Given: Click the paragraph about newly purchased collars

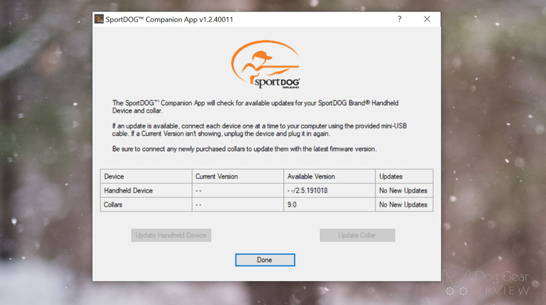Looking at the screenshot, I should pyautogui.click(x=244, y=149).
